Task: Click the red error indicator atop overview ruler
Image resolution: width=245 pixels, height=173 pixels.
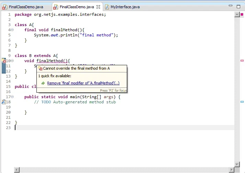Action: (x=242, y=14)
